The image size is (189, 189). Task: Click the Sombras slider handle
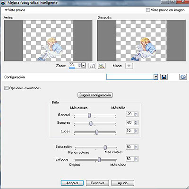[91, 123]
